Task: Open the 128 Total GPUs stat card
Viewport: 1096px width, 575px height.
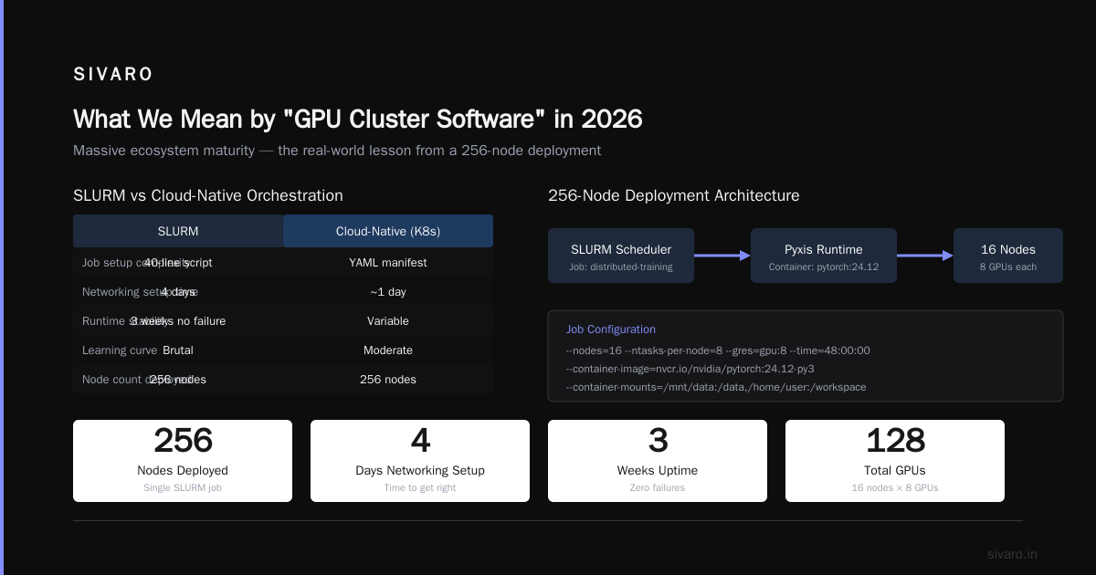Action: [x=895, y=461]
